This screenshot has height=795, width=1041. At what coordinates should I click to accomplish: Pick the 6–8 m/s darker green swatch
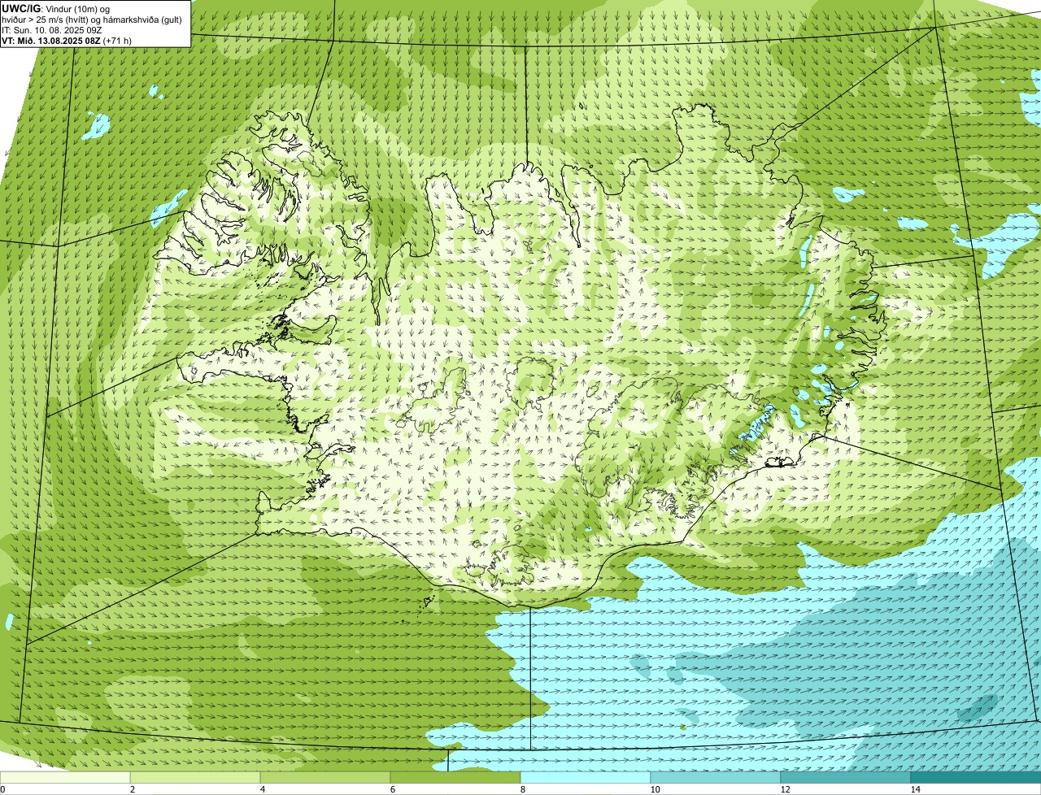coord(455,777)
